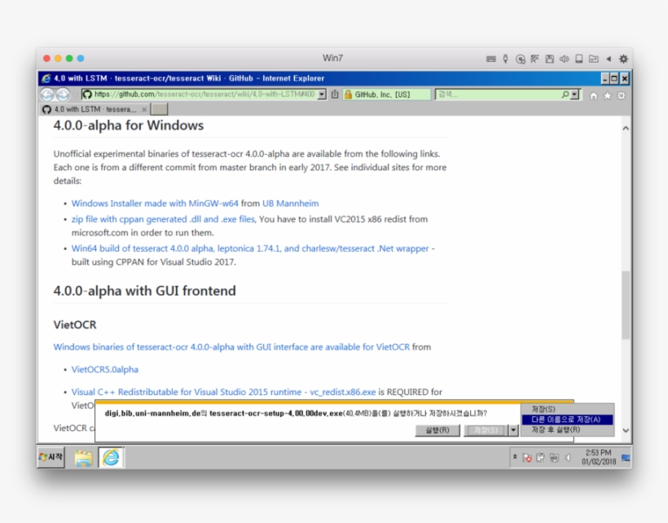This screenshot has width=668, height=523.
Task: Click the page scrollbar up arrow
Action: (626, 128)
